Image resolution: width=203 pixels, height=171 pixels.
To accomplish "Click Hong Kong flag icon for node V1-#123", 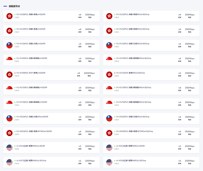I will [x=109, y=31].
